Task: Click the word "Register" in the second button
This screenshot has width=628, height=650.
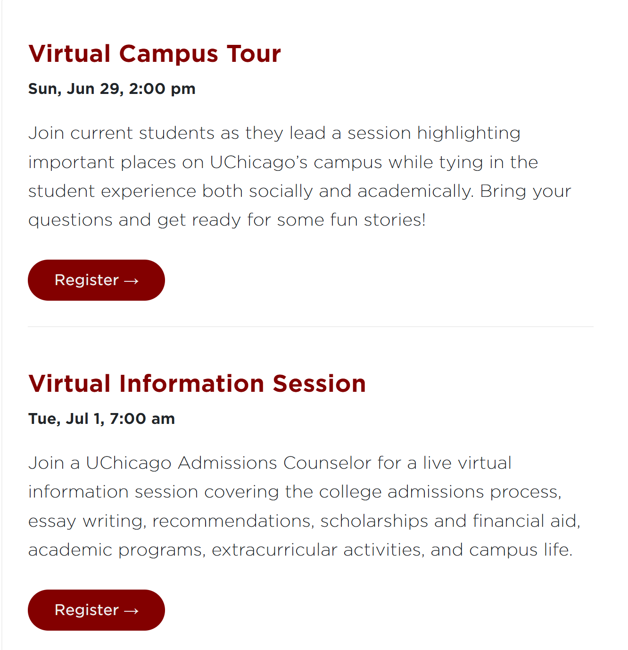Action: point(87,610)
